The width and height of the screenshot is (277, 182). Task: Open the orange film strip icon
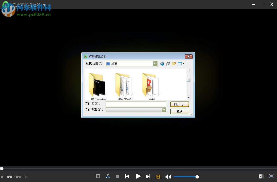(158, 176)
